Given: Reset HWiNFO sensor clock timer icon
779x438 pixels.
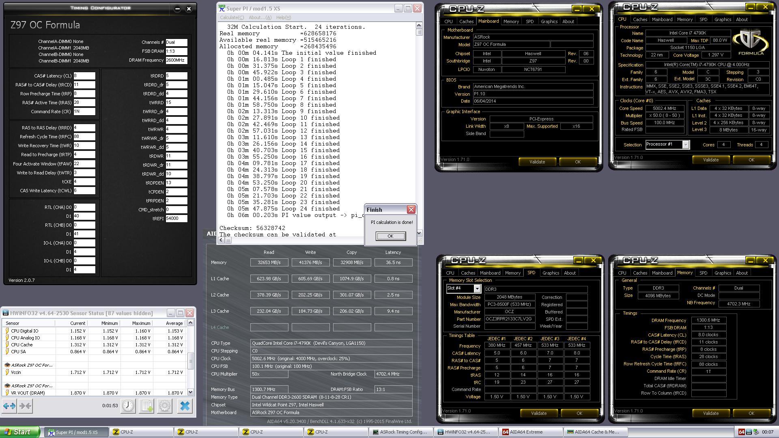Looking at the screenshot, I should click(128, 406).
